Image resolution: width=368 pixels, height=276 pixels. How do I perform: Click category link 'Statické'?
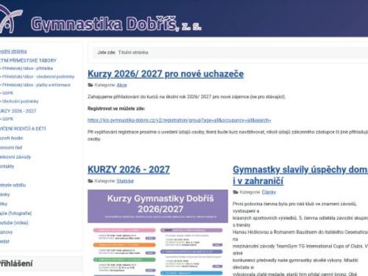[125, 181]
